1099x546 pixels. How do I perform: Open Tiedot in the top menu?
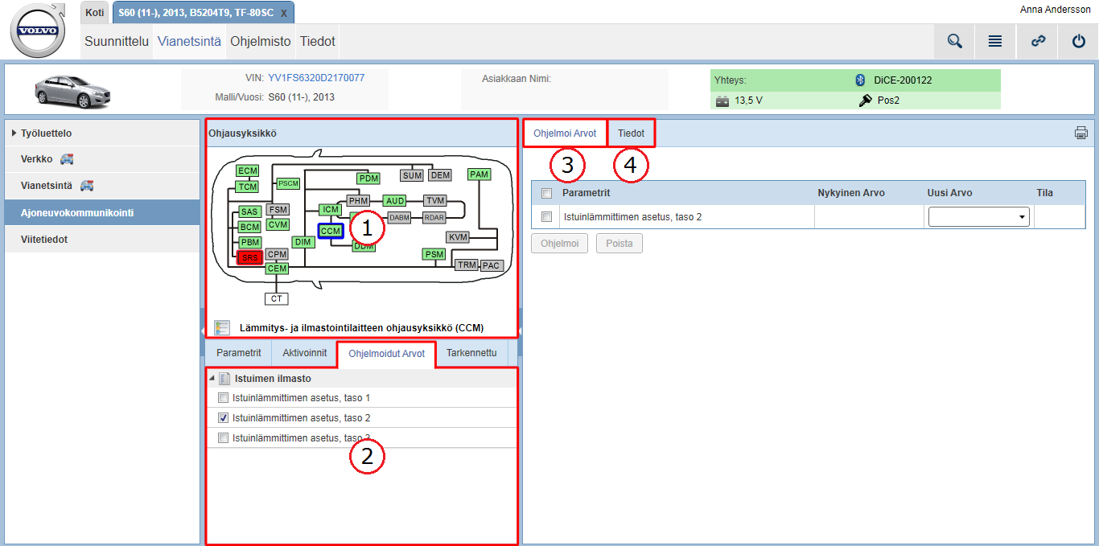pos(317,41)
